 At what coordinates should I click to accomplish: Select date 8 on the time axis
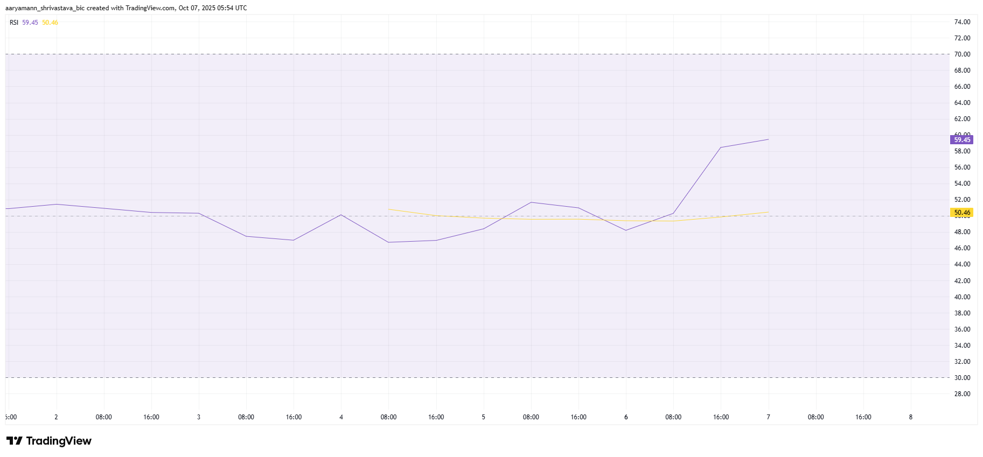[911, 417]
